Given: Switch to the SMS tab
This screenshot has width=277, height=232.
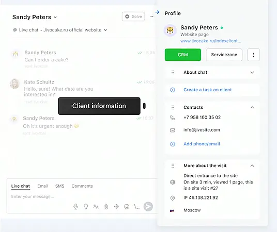Looking at the screenshot, I should coord(60,186).
